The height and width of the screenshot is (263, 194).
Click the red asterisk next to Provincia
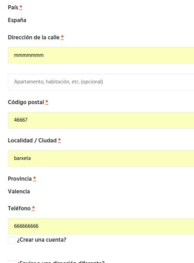[35, 179]
